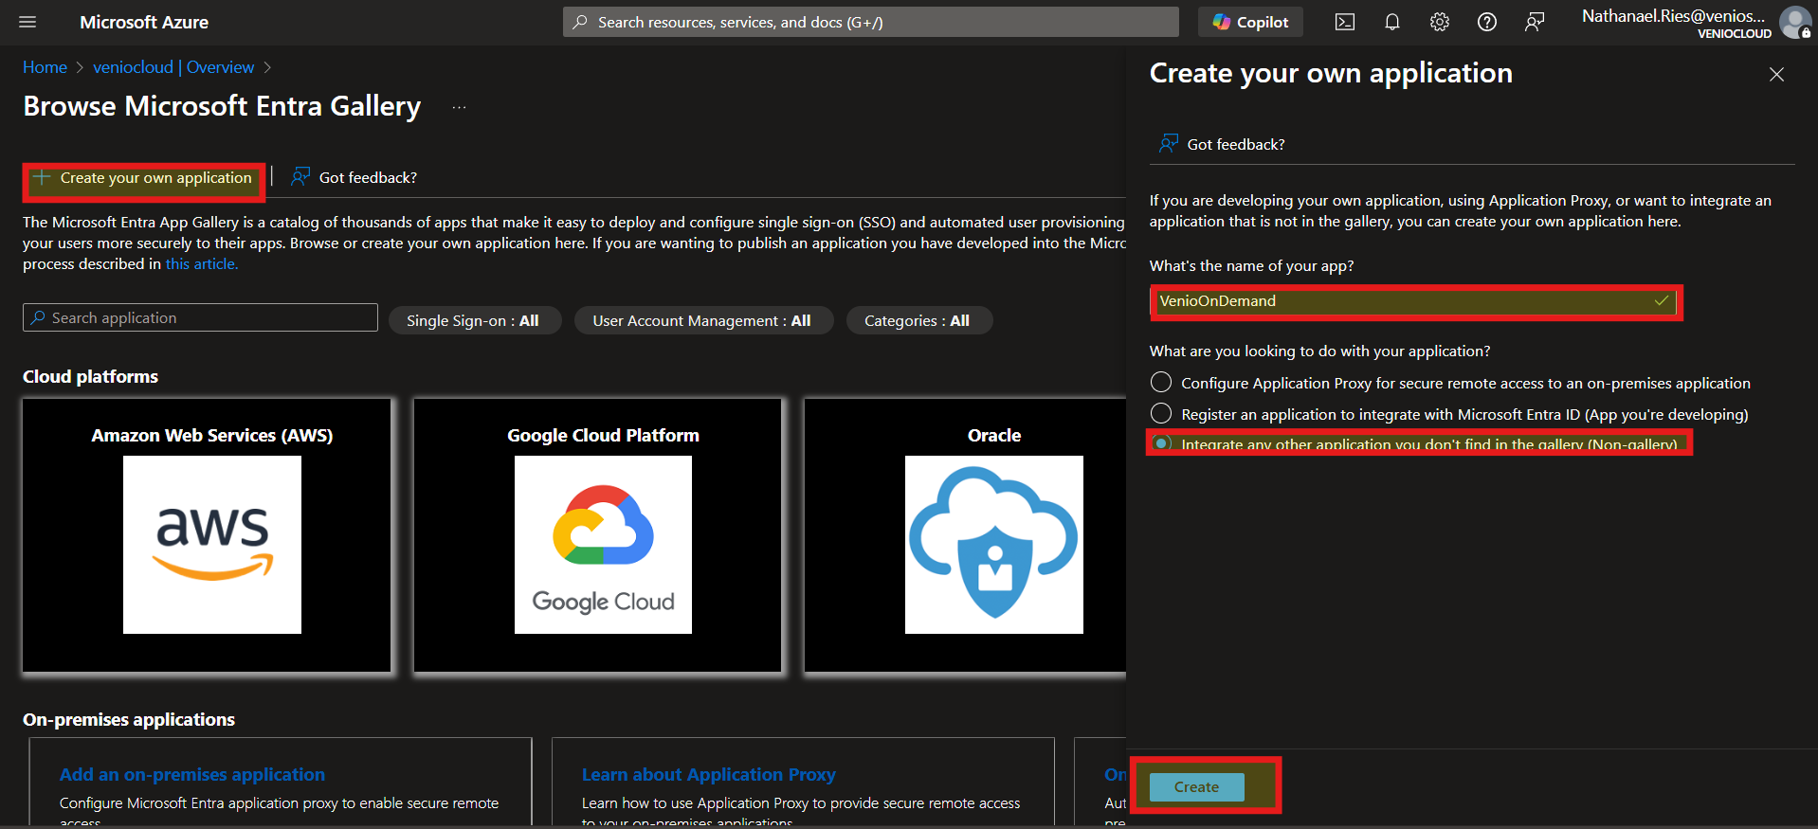Go to Home breadcrumb
Screen dimensions: 1818x829
(x=45, y=67)
